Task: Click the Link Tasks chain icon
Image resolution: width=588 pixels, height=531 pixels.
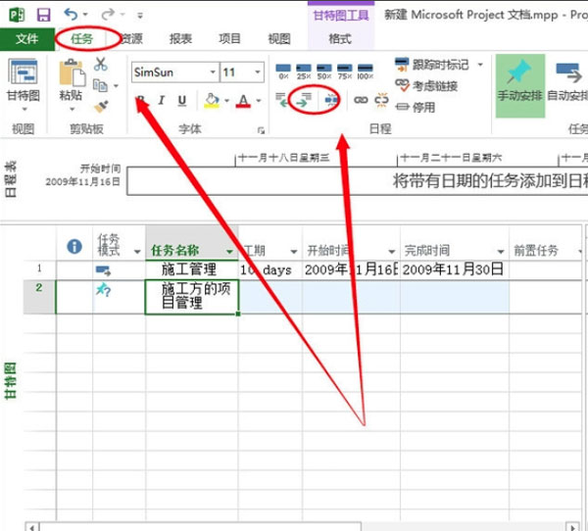Action: click(x=360, y=100)
